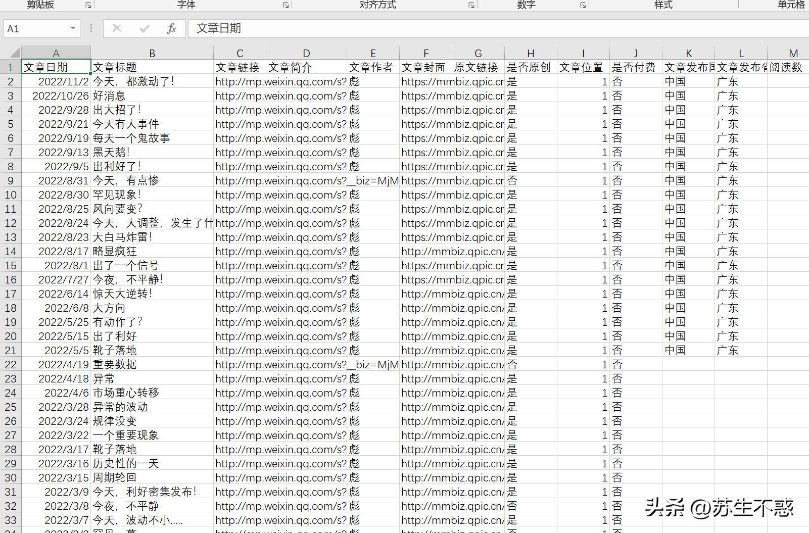Confirm entry with the checkmark icon

tap(145, 28)
